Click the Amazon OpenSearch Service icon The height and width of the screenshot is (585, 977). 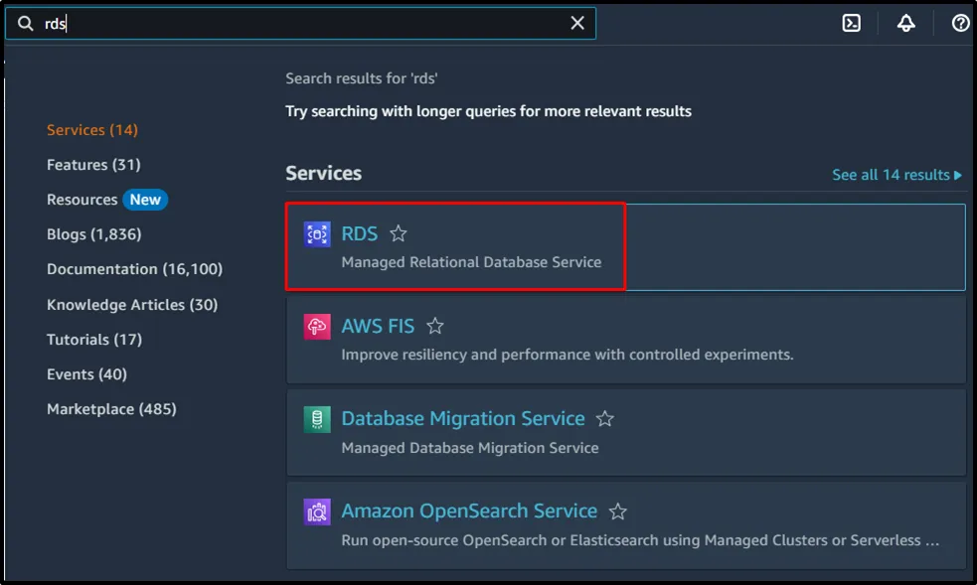pos(317,512)
